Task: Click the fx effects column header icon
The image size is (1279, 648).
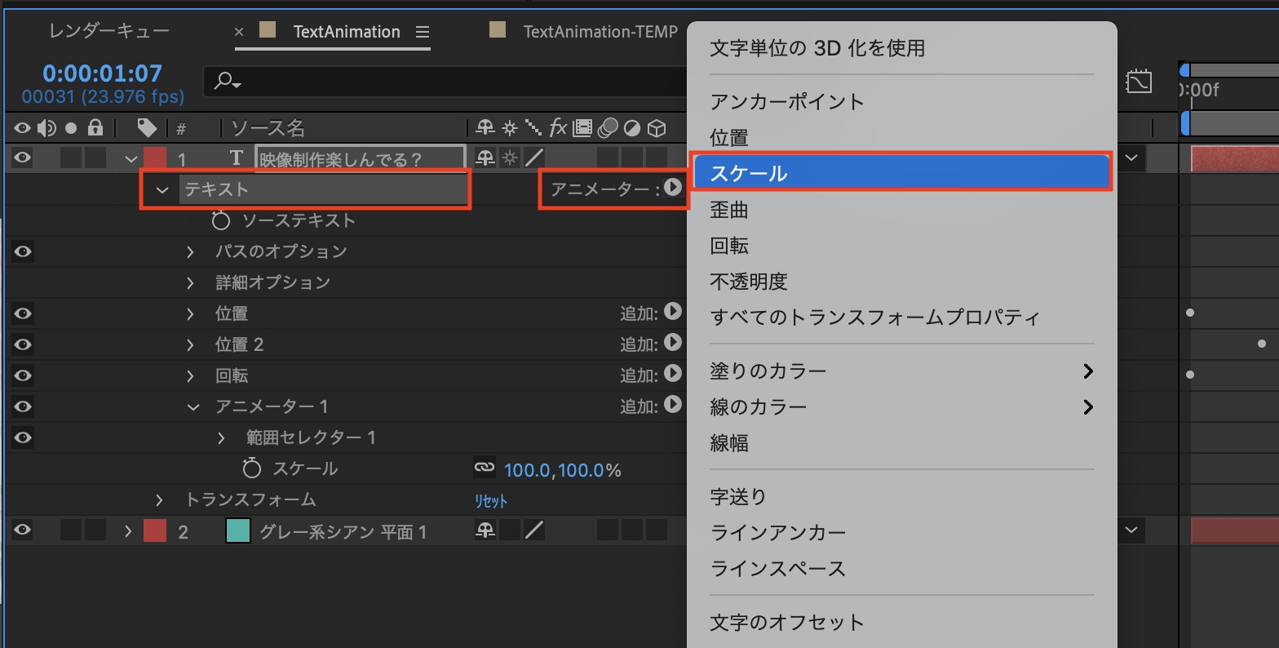Action: [558, 128]
